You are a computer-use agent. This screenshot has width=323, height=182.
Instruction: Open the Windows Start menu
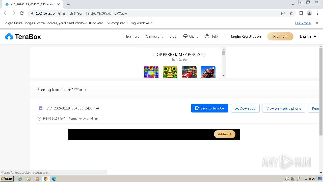7,178
